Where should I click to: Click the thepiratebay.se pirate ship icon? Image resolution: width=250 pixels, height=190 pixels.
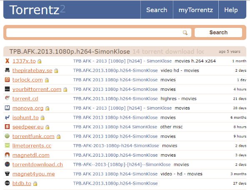click(x=7, y=70)
